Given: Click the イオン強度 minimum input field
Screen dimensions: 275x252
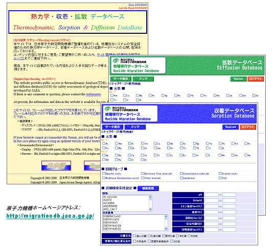Looking at the screenshot, I should click(x=212, y=206).
